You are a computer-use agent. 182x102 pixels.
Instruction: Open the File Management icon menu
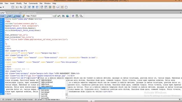coord(63,16)
